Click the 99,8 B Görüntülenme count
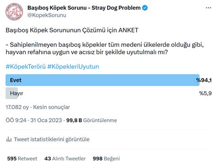Screen dimensions: 217x165 pos(92,121)
